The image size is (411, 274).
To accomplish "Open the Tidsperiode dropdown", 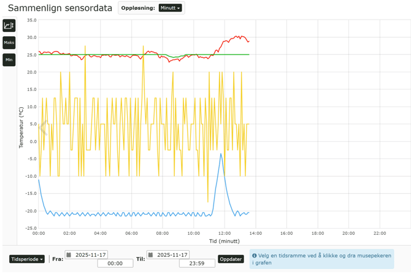I will [27, 259].
